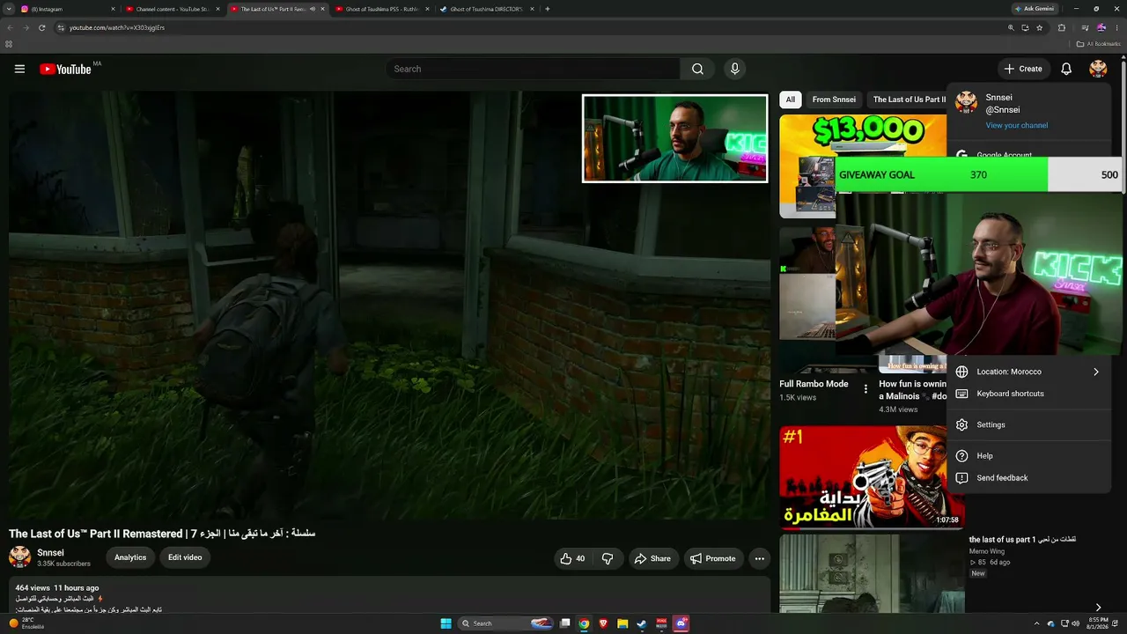Start voice search with the microphone
The height and width of the screenshot is (634, 1127).
(734, 69)
